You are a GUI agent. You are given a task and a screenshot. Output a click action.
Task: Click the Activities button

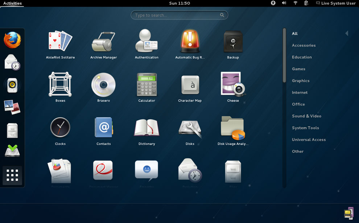12,3
